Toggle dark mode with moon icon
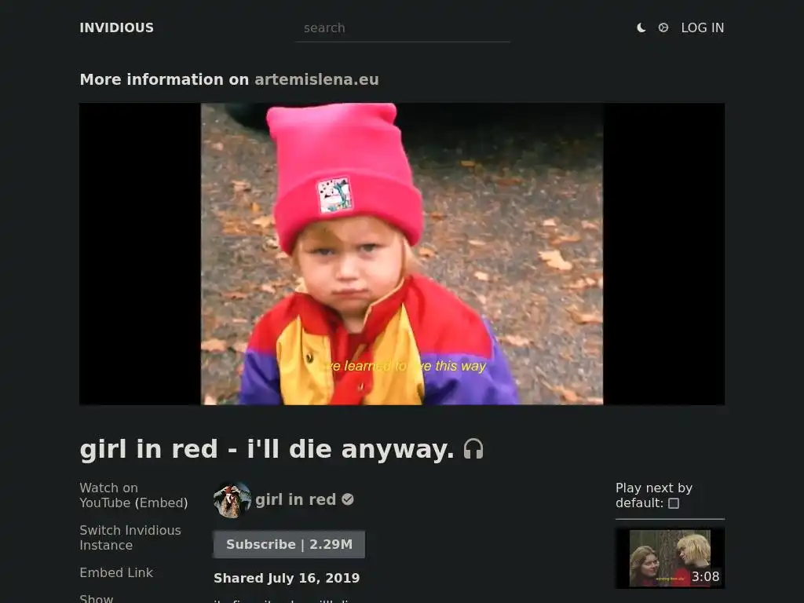Screen dimensions: 804x603 point(641,27)
